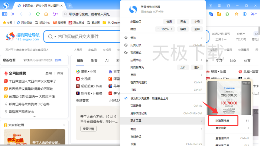Click the double-chevron expand toolbar icon

pos(13,14)
